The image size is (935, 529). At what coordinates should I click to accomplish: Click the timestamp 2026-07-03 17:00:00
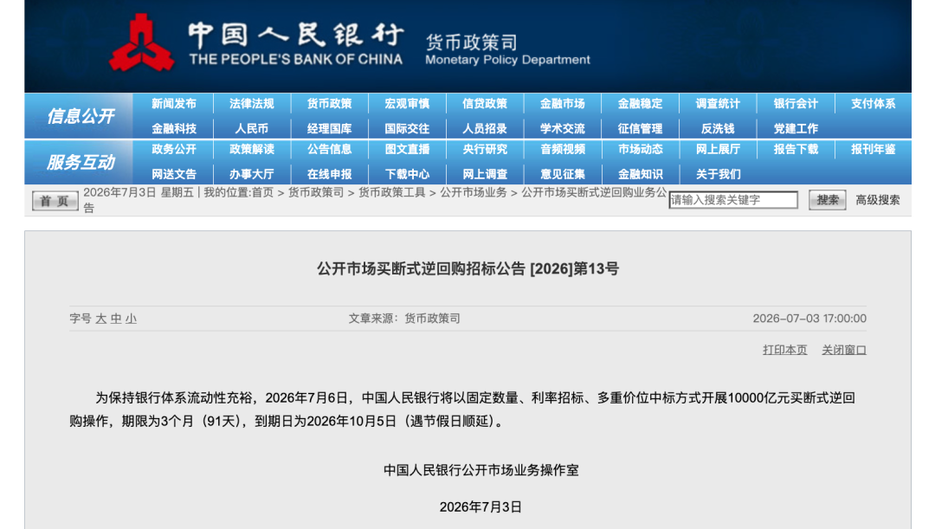pos(809,319)
